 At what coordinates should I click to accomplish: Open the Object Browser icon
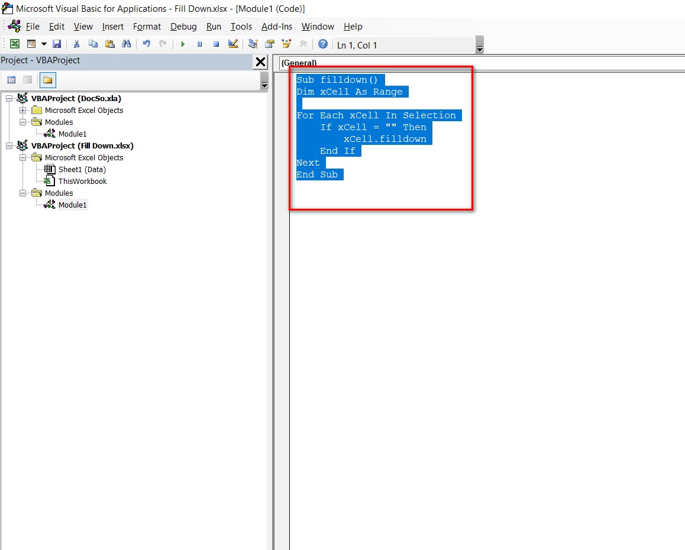(x=286, y=44)
